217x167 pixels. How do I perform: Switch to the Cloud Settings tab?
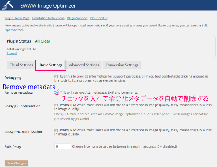click(21, 65)
